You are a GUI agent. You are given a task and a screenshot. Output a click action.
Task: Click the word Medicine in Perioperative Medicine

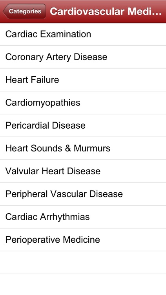click(x=81, y=240)
